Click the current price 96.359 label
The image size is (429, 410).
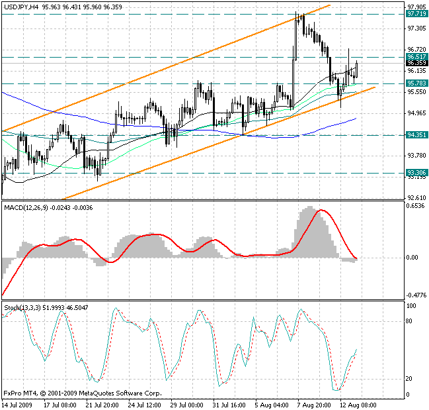click(416, 63)
